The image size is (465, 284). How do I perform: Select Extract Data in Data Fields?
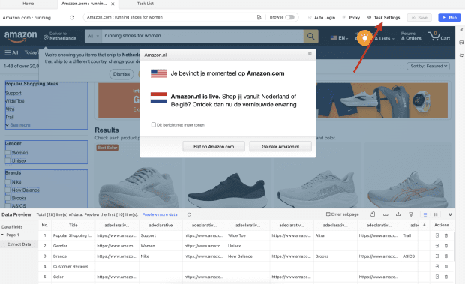click(x=19, y=244)
